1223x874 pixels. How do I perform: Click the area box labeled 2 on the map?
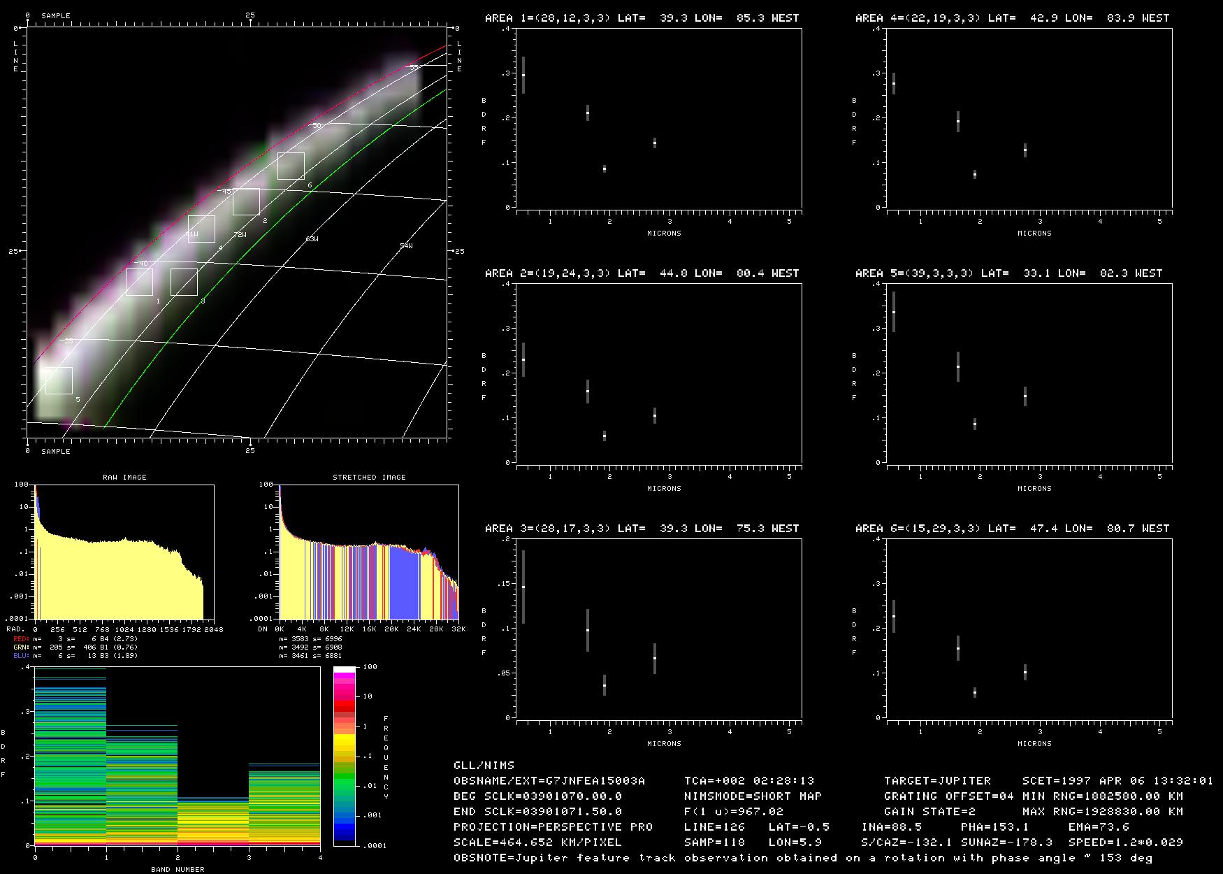pyautogui.click(x=246, y=201)
